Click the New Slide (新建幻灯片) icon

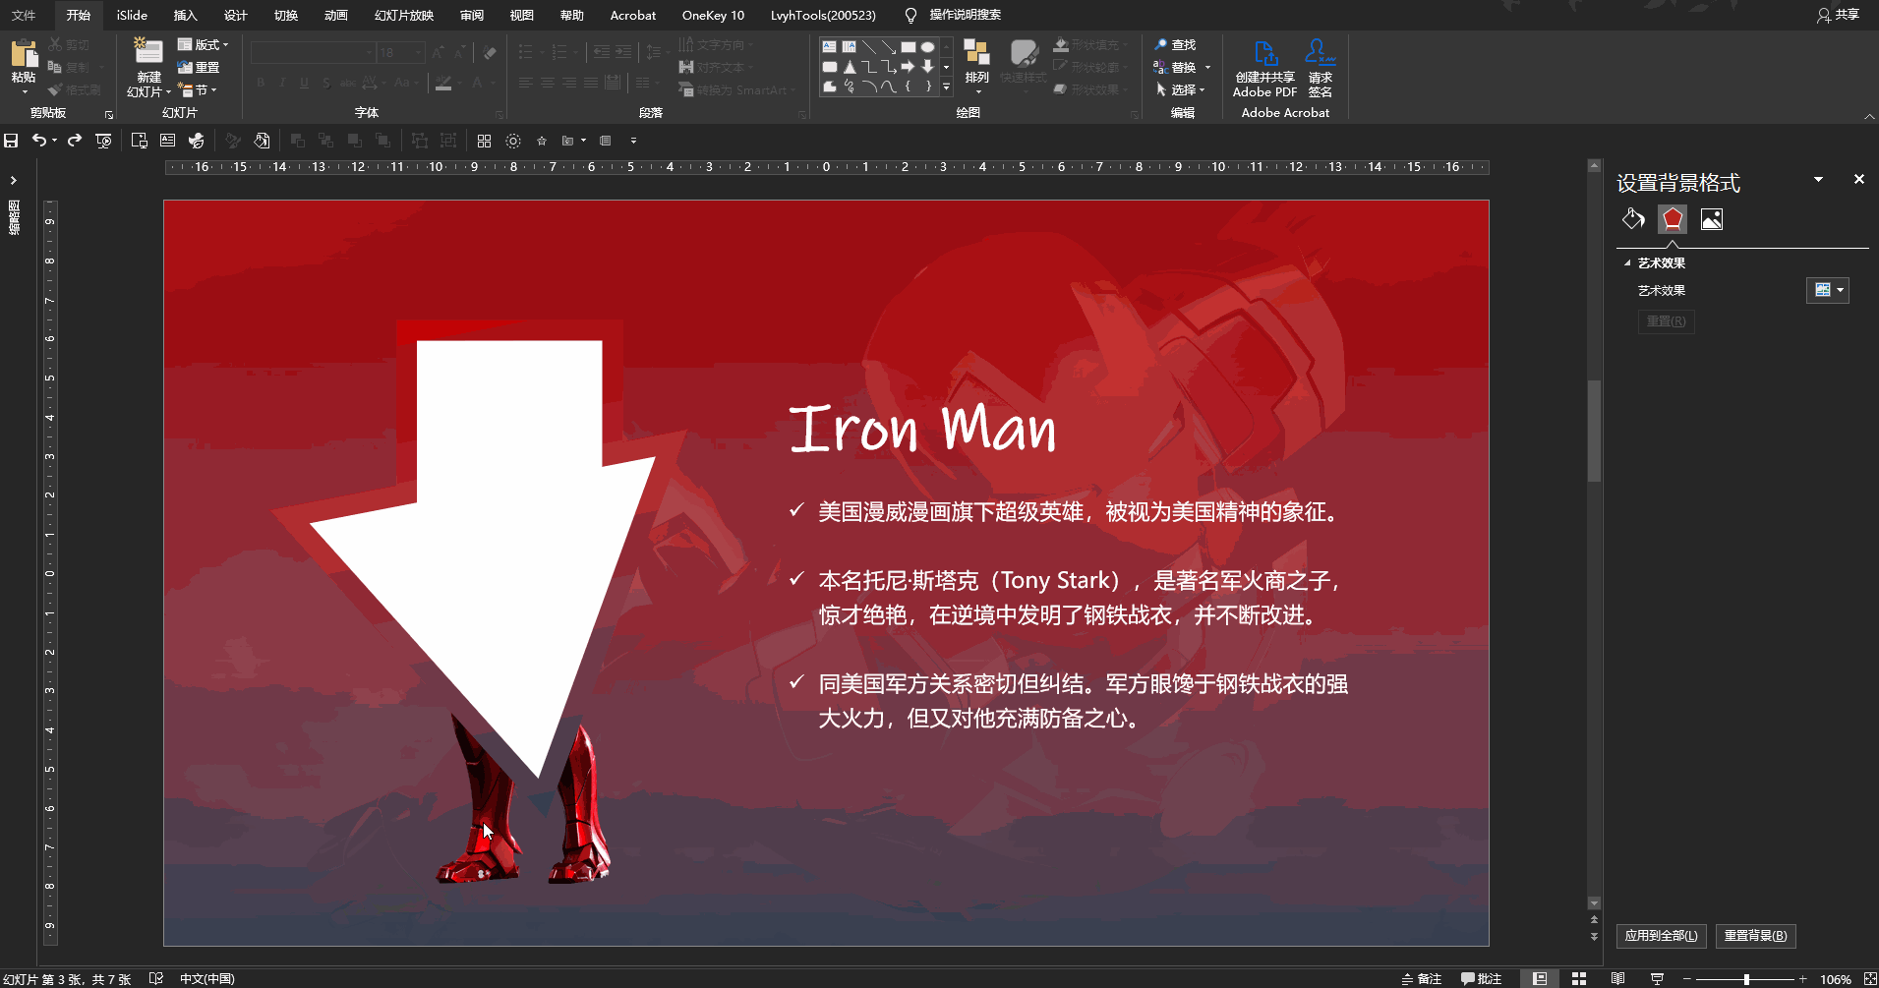[x=148, y=52]
